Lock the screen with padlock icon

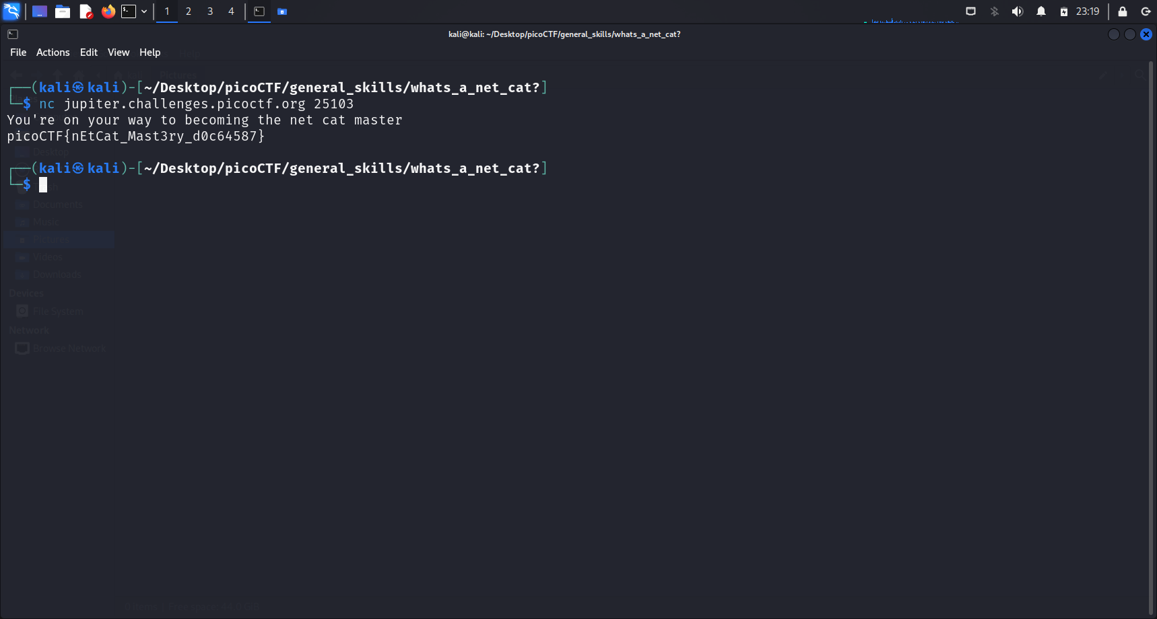(1123, 11)
